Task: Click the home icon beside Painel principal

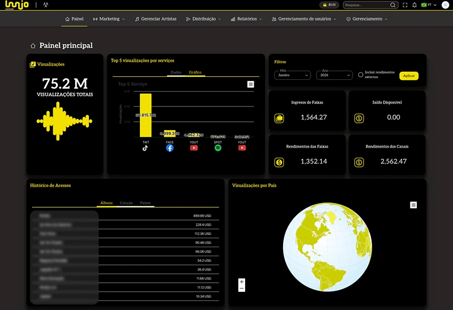Action: pos(33,46)
